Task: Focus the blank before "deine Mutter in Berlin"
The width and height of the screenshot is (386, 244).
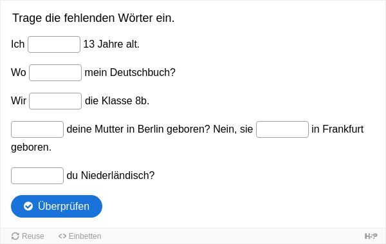Action: click(x=37, y=129)
